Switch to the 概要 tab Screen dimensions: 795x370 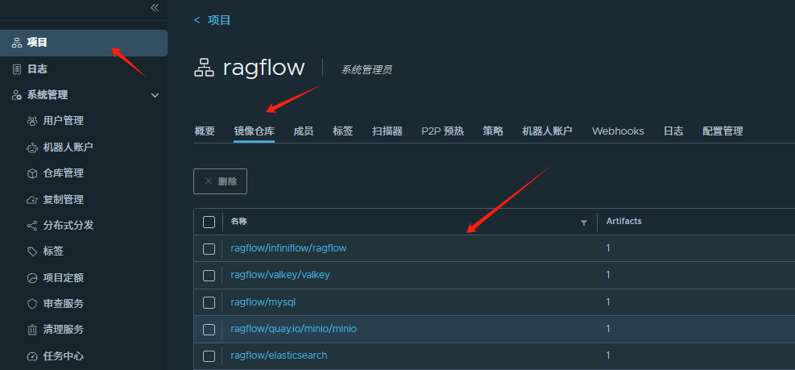pyautogui.click(x=205, y=131)
